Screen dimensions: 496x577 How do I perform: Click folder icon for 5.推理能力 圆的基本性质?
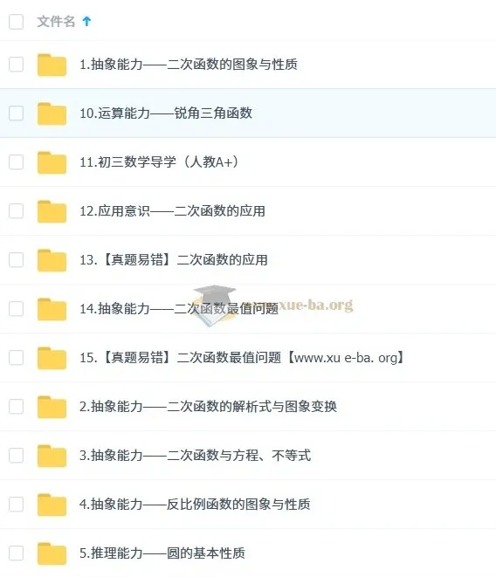tap(52, 553)
